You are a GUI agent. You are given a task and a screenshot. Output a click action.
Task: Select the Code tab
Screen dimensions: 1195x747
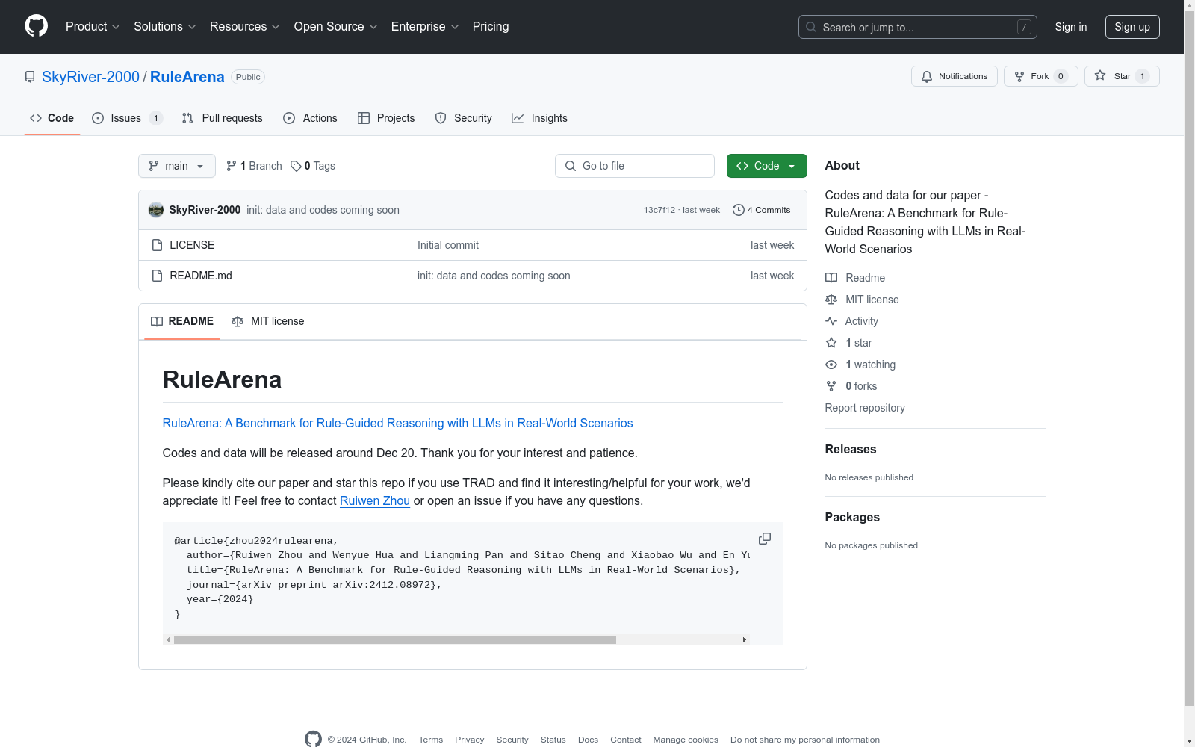click(x=52, y=118)
